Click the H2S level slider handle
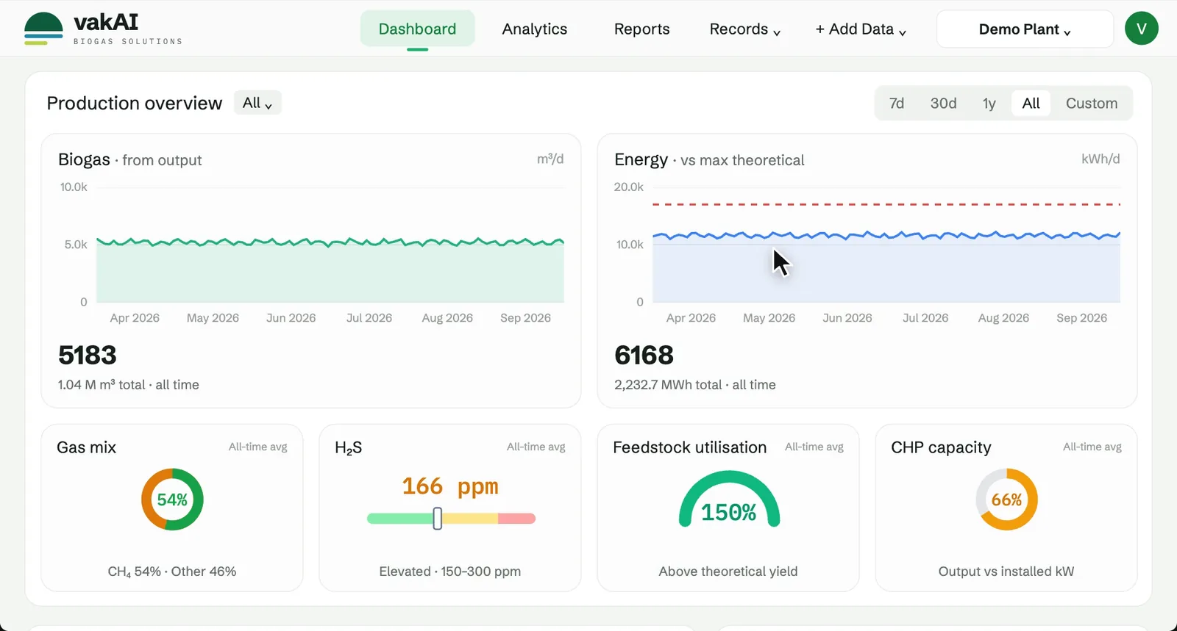 (438, 519)
